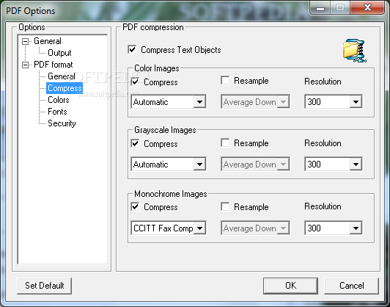Click the Set Default button

pyautogui.click(x=45, y=286)
